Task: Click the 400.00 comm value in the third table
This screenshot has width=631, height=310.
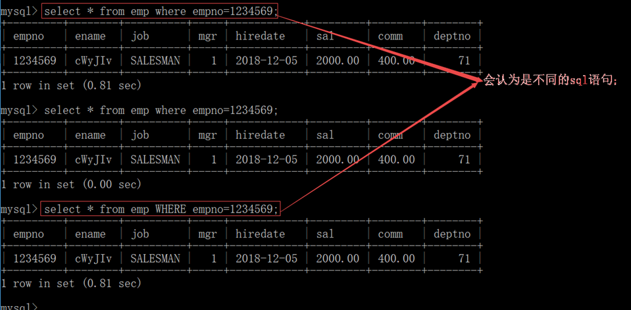Action: tap(396, 259)
